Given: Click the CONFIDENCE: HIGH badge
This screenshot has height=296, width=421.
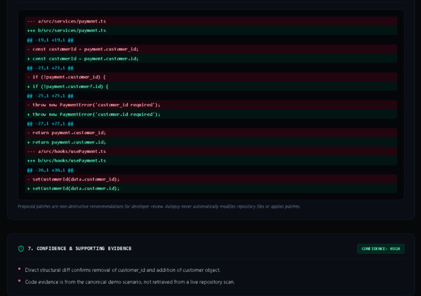Looking at the screenshot, I should point(380,248).
